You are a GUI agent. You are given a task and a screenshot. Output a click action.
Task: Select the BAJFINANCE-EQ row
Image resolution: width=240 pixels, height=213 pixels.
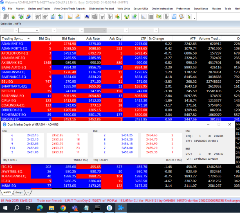click(x=120, y=77)
